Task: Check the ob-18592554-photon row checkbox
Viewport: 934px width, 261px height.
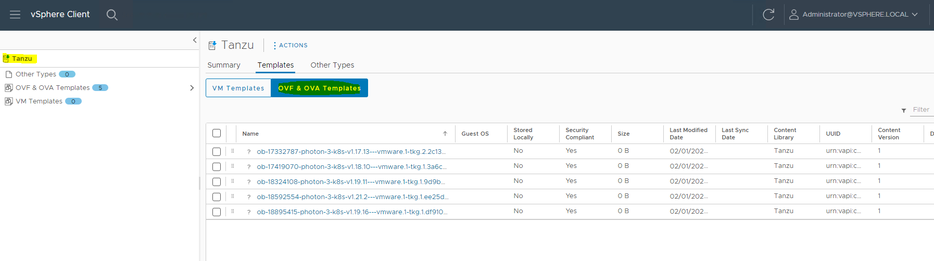Action: click(x=217, y=197)
